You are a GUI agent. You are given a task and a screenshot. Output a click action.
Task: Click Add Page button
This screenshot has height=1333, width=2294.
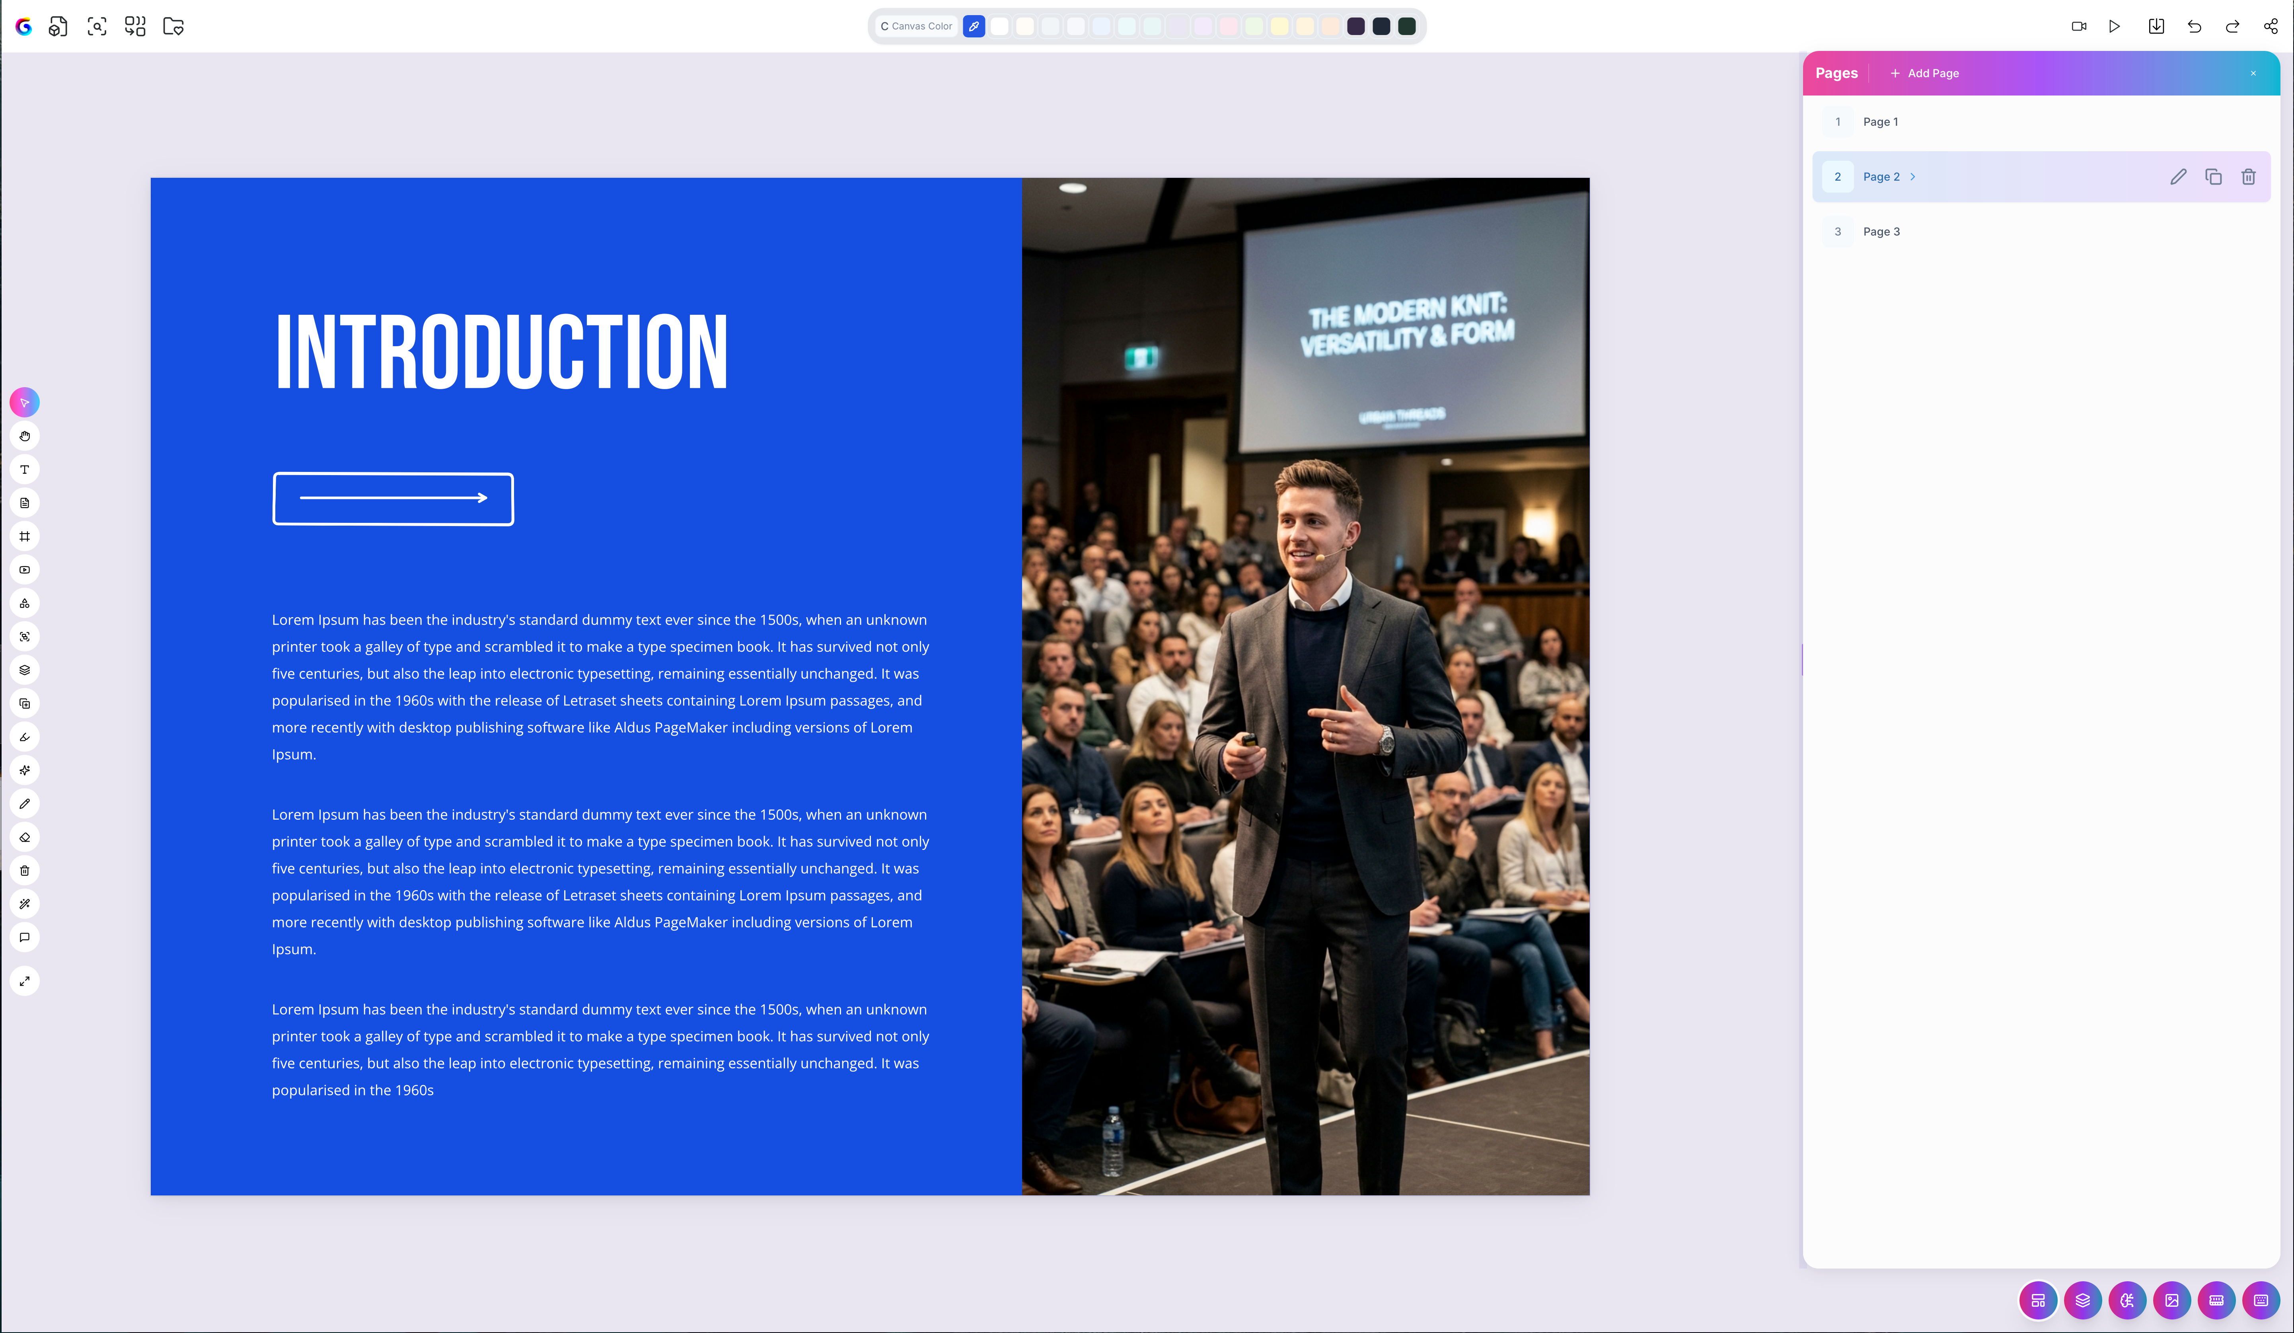(x=1924, y=74)
